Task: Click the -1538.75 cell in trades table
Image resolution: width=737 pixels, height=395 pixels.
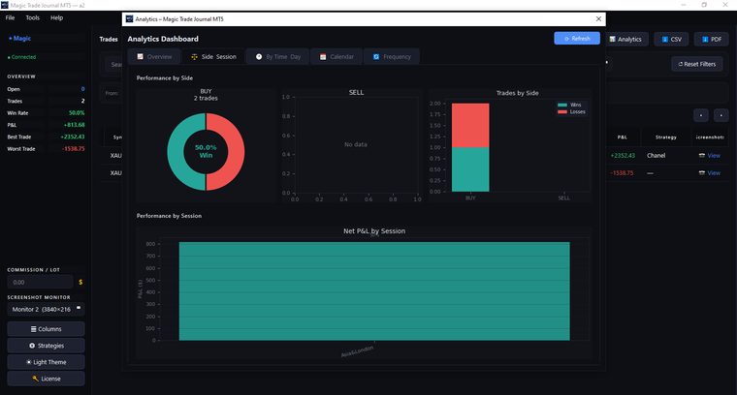Action: click(x=622, y=173)
